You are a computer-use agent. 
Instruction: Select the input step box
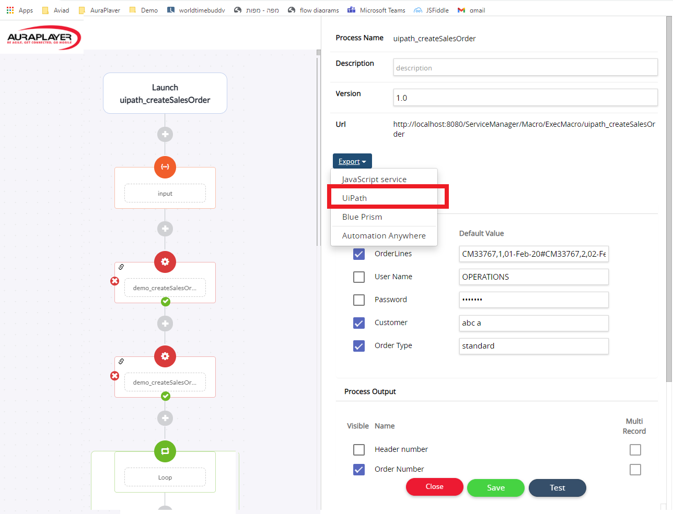[165, 193]
